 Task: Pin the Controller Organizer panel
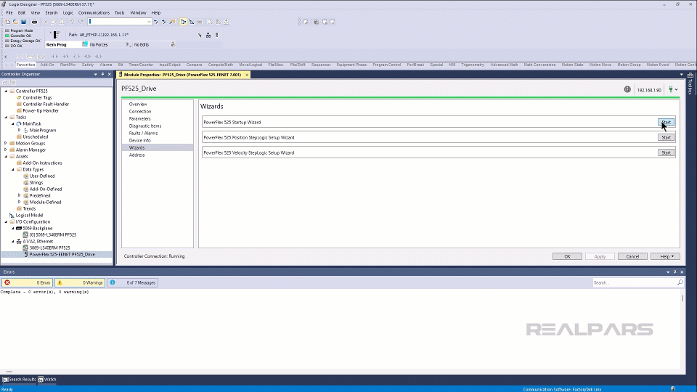click(102, 74)
